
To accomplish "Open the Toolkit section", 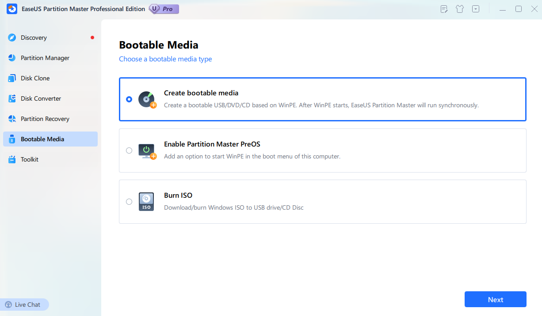I will click(50, 159).
